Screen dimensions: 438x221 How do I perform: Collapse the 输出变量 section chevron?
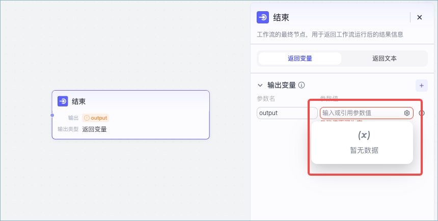coord(260,85)
